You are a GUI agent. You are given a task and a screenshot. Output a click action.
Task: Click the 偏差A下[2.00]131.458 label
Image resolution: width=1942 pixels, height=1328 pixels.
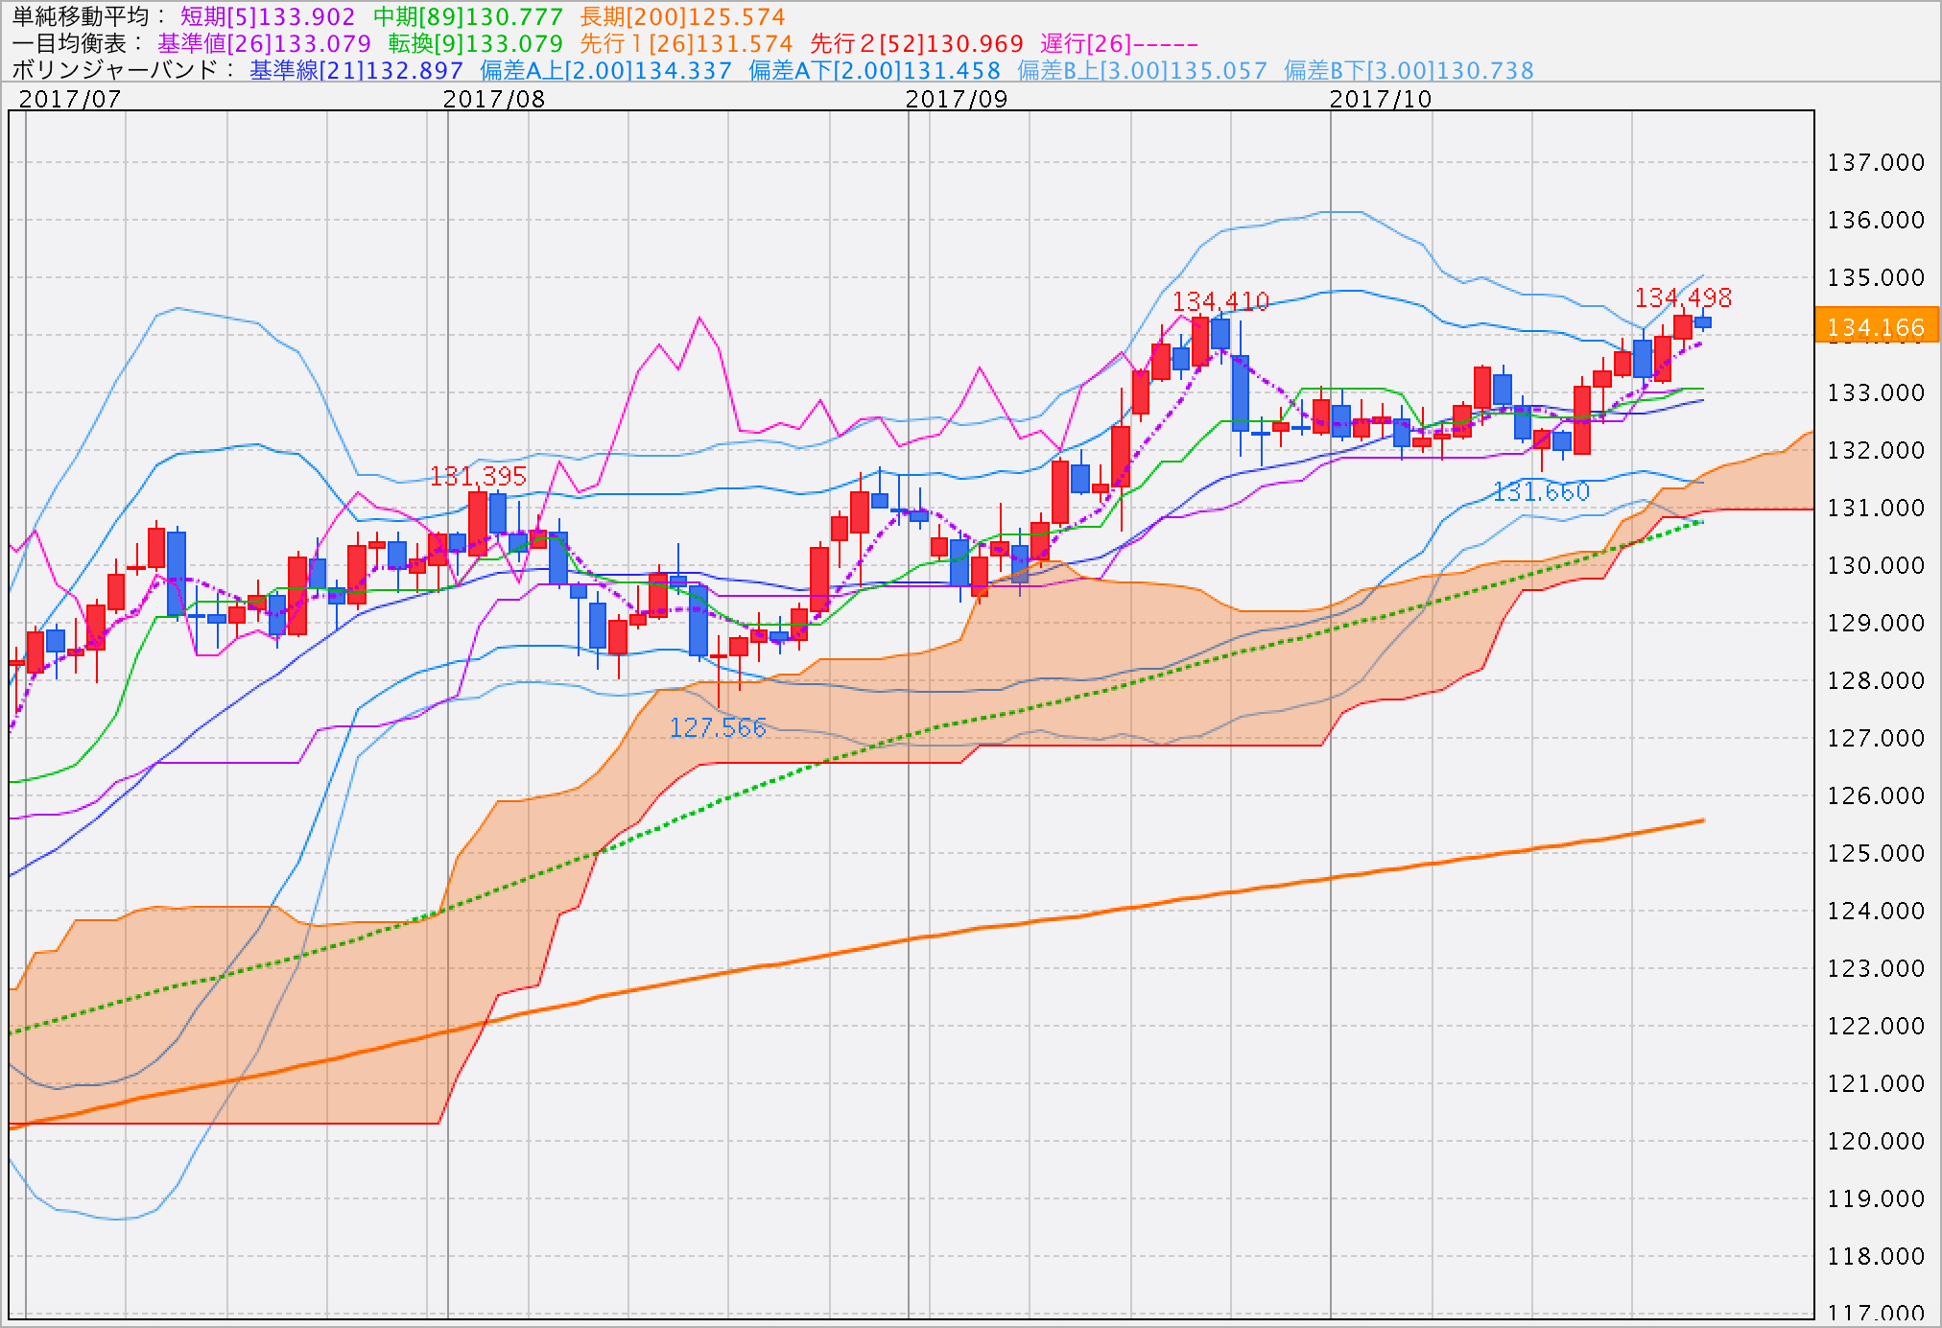click(x=874, y=70)
